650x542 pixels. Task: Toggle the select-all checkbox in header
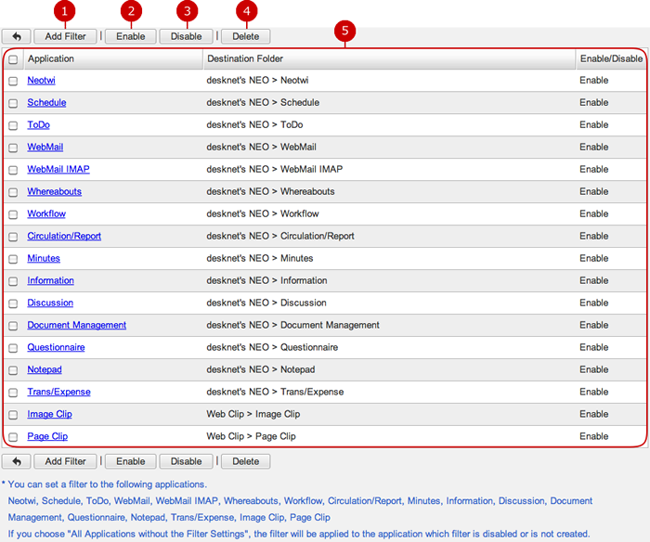(x=13, y=59)
